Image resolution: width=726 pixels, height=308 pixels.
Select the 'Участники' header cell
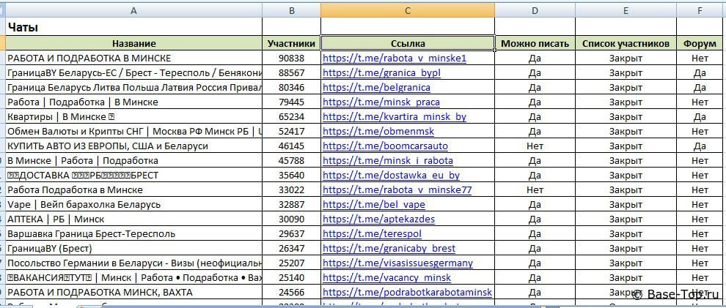(291, 44)
